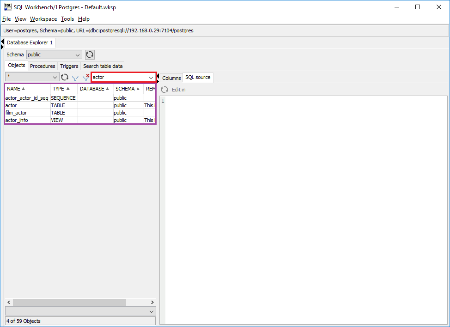Open the Schema dropdown showing public

[x=77, y=54]
